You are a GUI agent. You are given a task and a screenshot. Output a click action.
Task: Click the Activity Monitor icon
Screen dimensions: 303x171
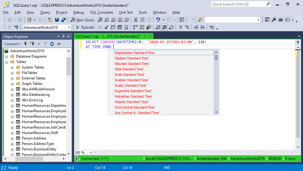coord(181,20)
